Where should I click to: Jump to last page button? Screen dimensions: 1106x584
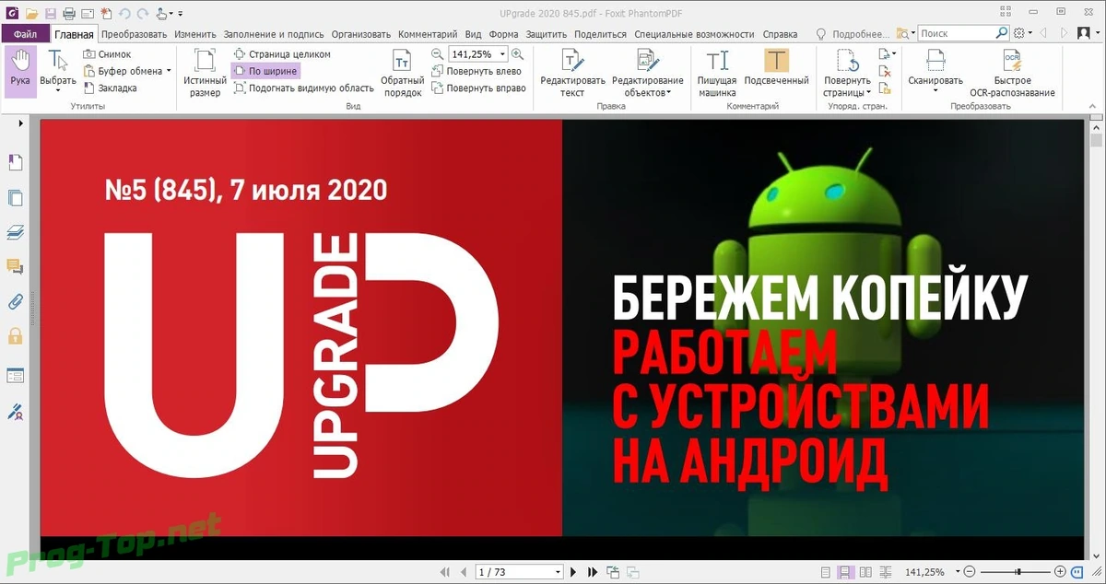(x=593, y=572)
